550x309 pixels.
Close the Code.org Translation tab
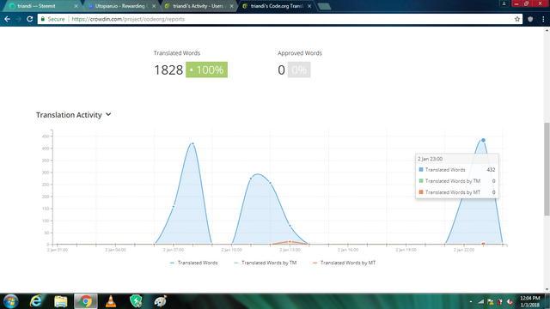coord(309,6)
